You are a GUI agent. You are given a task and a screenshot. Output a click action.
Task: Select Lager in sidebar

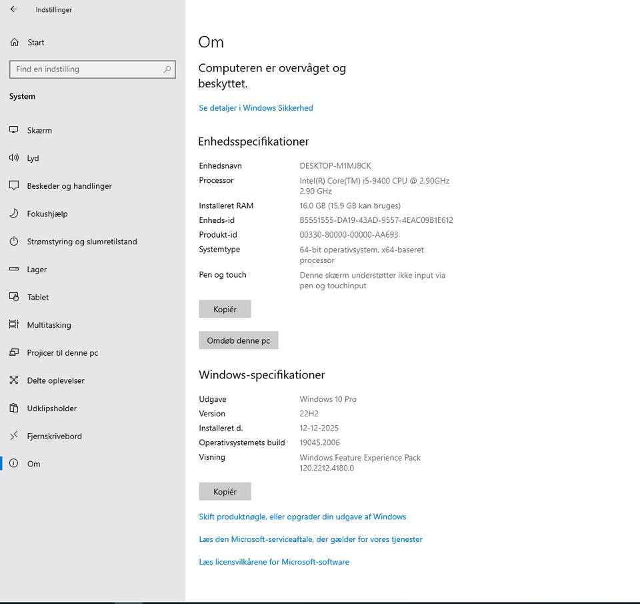point(92,270)
